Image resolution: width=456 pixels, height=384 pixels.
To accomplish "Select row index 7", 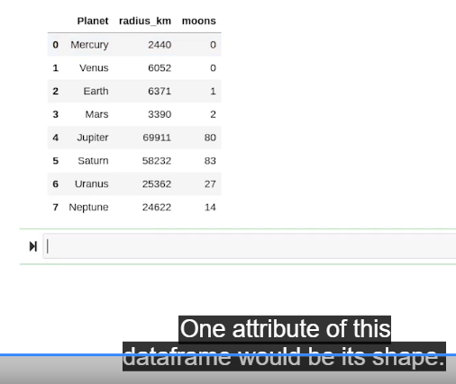I will tap(56, 208).
